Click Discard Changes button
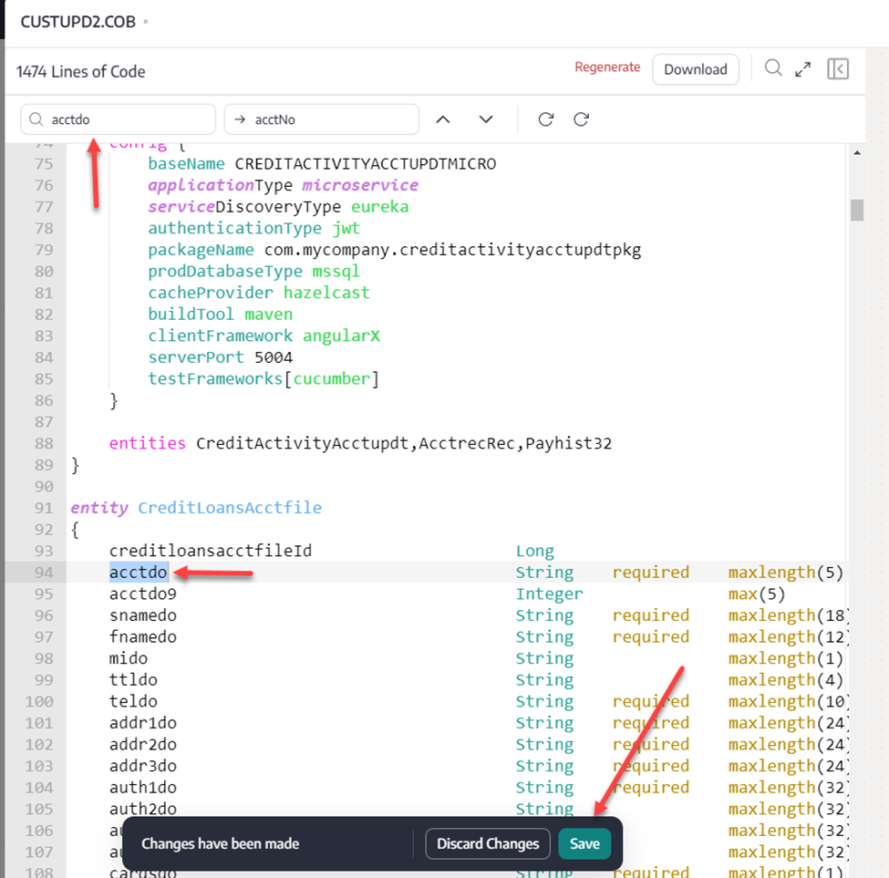Screen dimensions: 889x878 [x=488, y=843]
